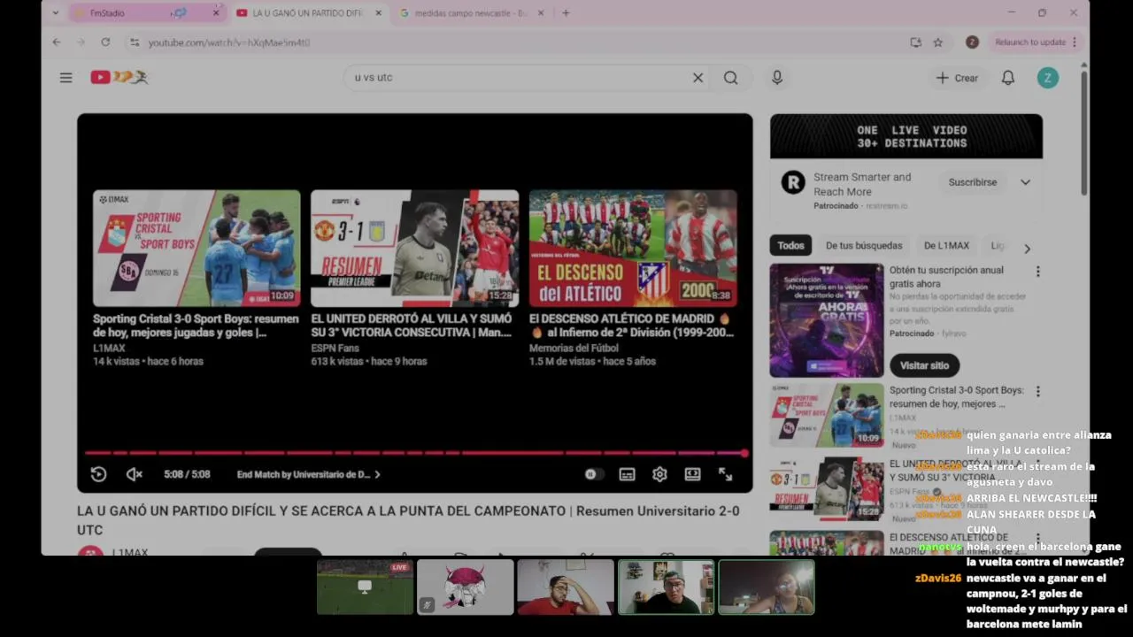Image resolution: width=1133 pixels, height=637 pixels.
Task: Open the tab search dropdown arrow
Action: pos(55,13)
